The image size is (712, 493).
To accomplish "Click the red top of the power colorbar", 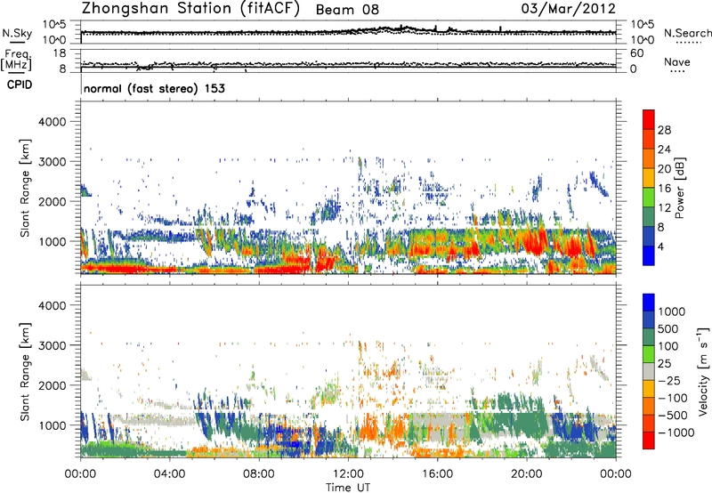I will pyautogui.click(x=649, y=119).
